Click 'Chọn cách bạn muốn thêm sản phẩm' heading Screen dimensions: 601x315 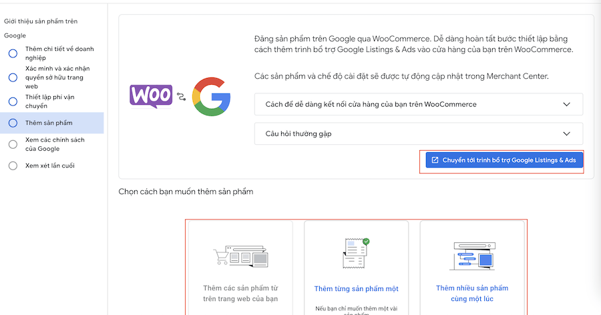tap(186, 192)
